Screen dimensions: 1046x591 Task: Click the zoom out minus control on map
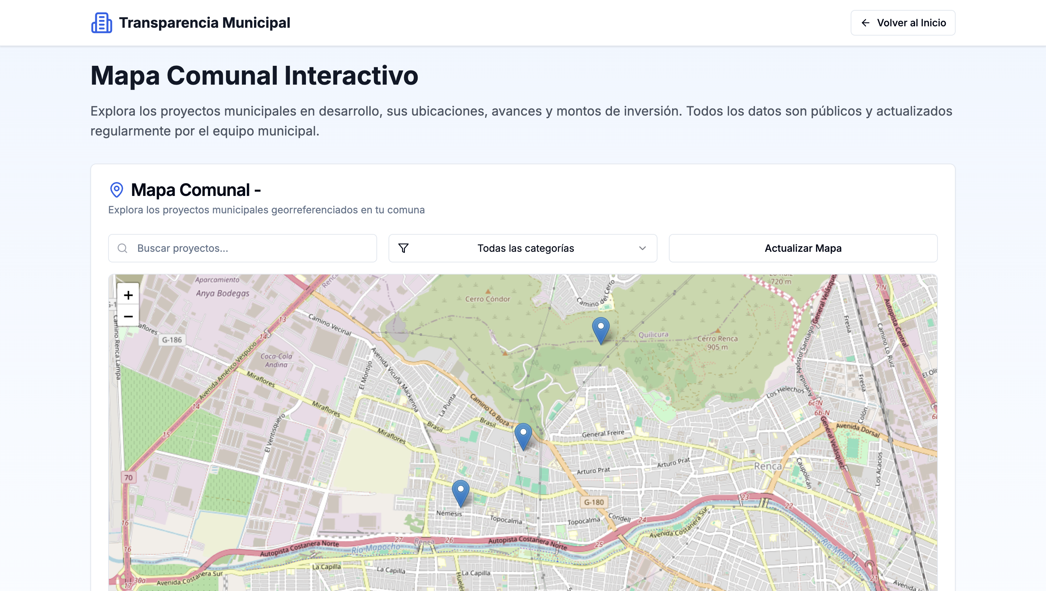coord(128,316)
